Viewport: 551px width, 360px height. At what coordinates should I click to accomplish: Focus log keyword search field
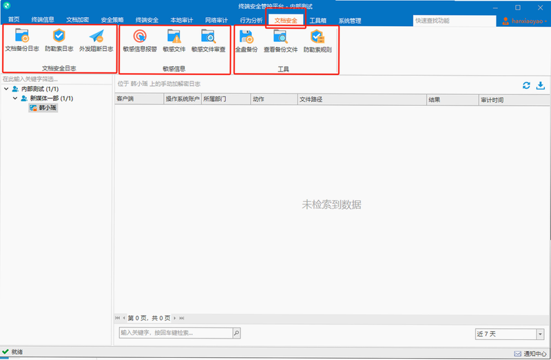click(176, 333)
